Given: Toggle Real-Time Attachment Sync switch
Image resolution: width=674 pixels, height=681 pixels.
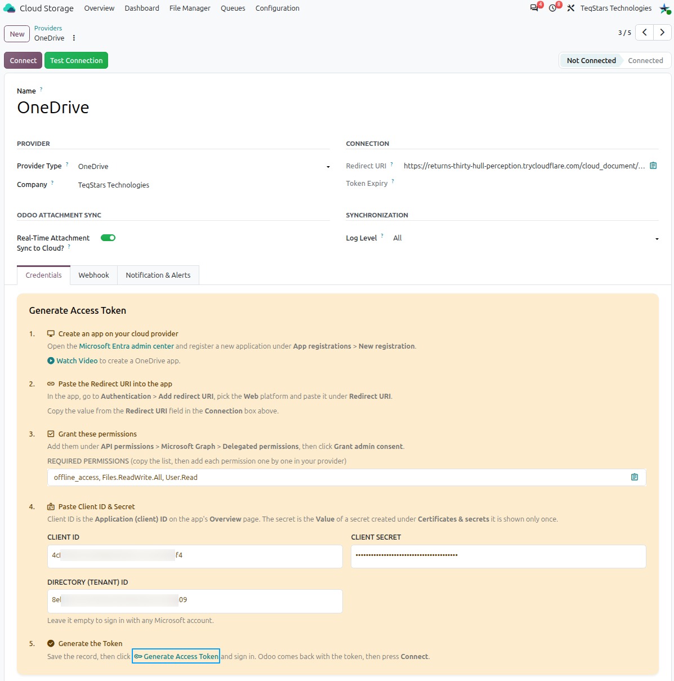Looking at the screenshot, I should pyautogui.click(x=108, y=238).
